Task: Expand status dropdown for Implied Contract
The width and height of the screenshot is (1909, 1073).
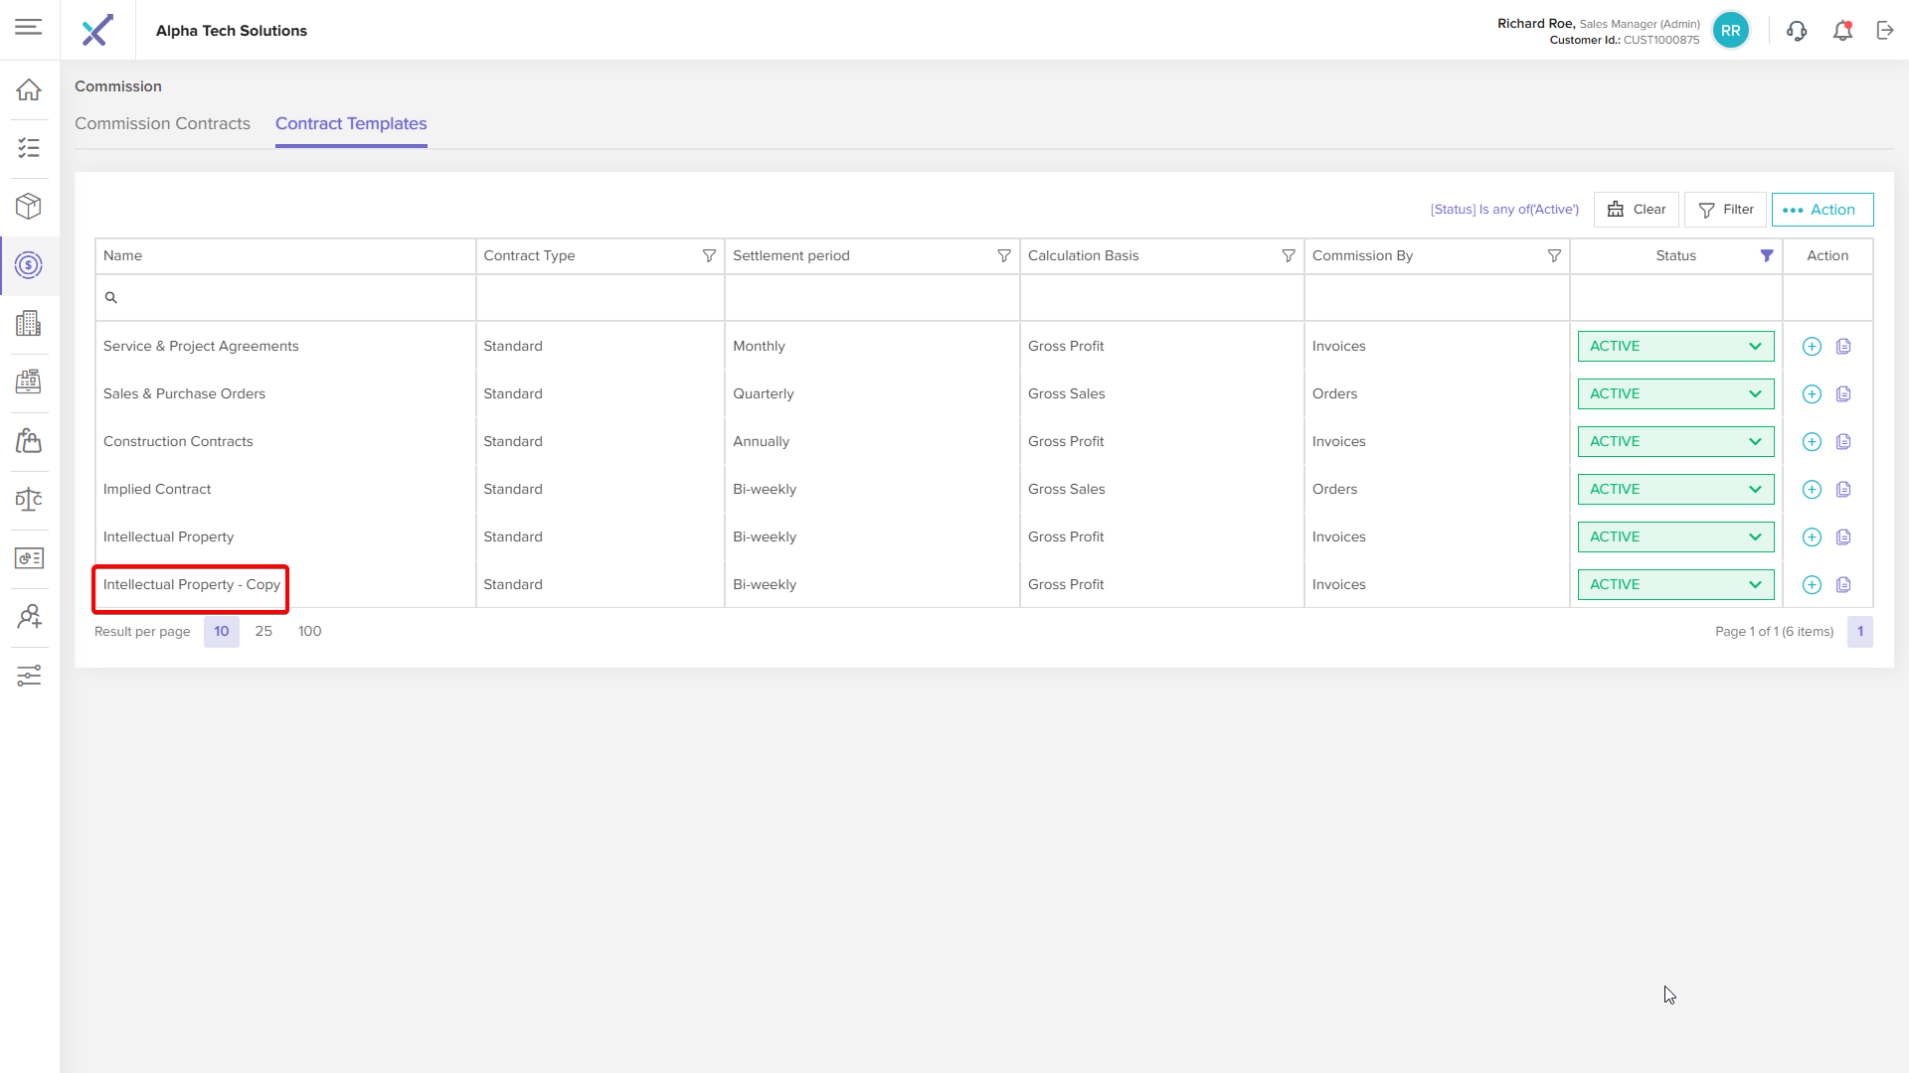Action: pos(1675,490)
